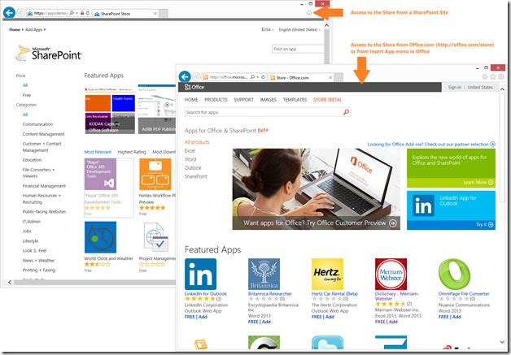
Task: Select the Hertz Car Rental app icon
Action: pyautogui.click(x=327, y=274)
